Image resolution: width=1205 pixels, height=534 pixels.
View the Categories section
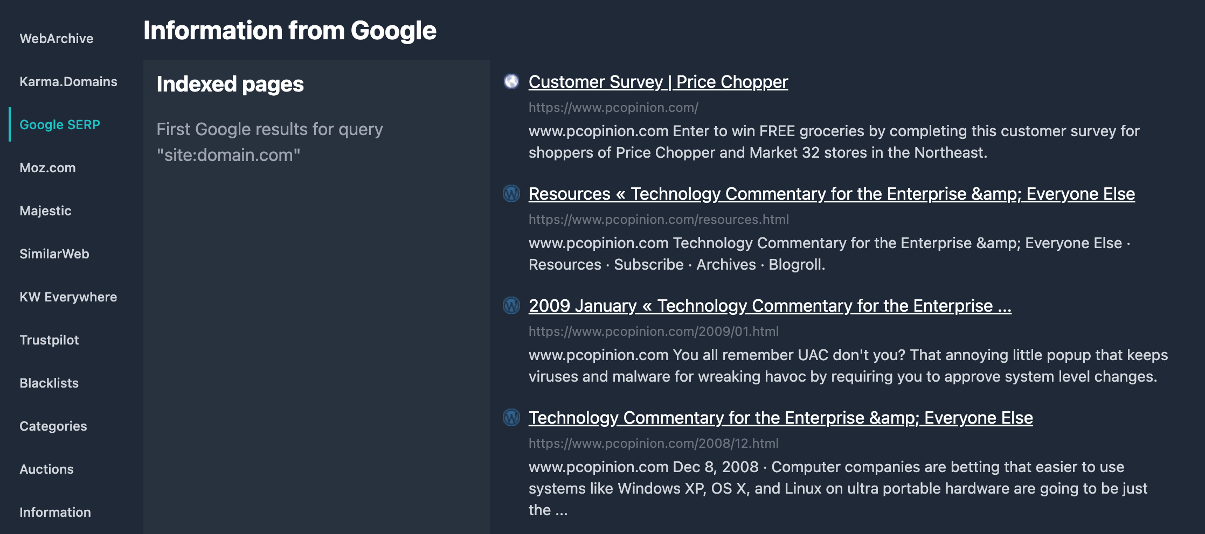53,426
